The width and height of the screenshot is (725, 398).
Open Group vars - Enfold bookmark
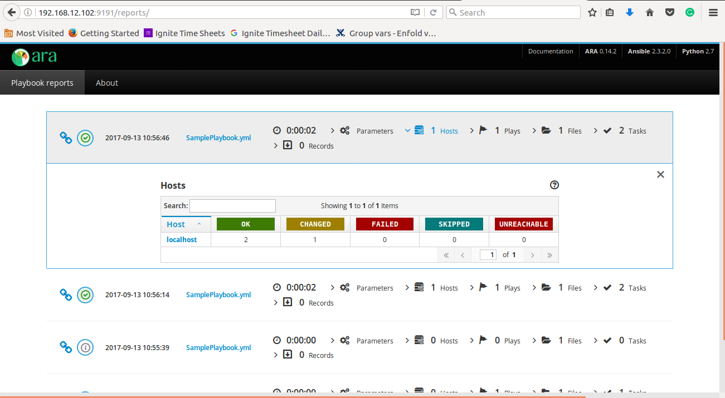point(386,33)
